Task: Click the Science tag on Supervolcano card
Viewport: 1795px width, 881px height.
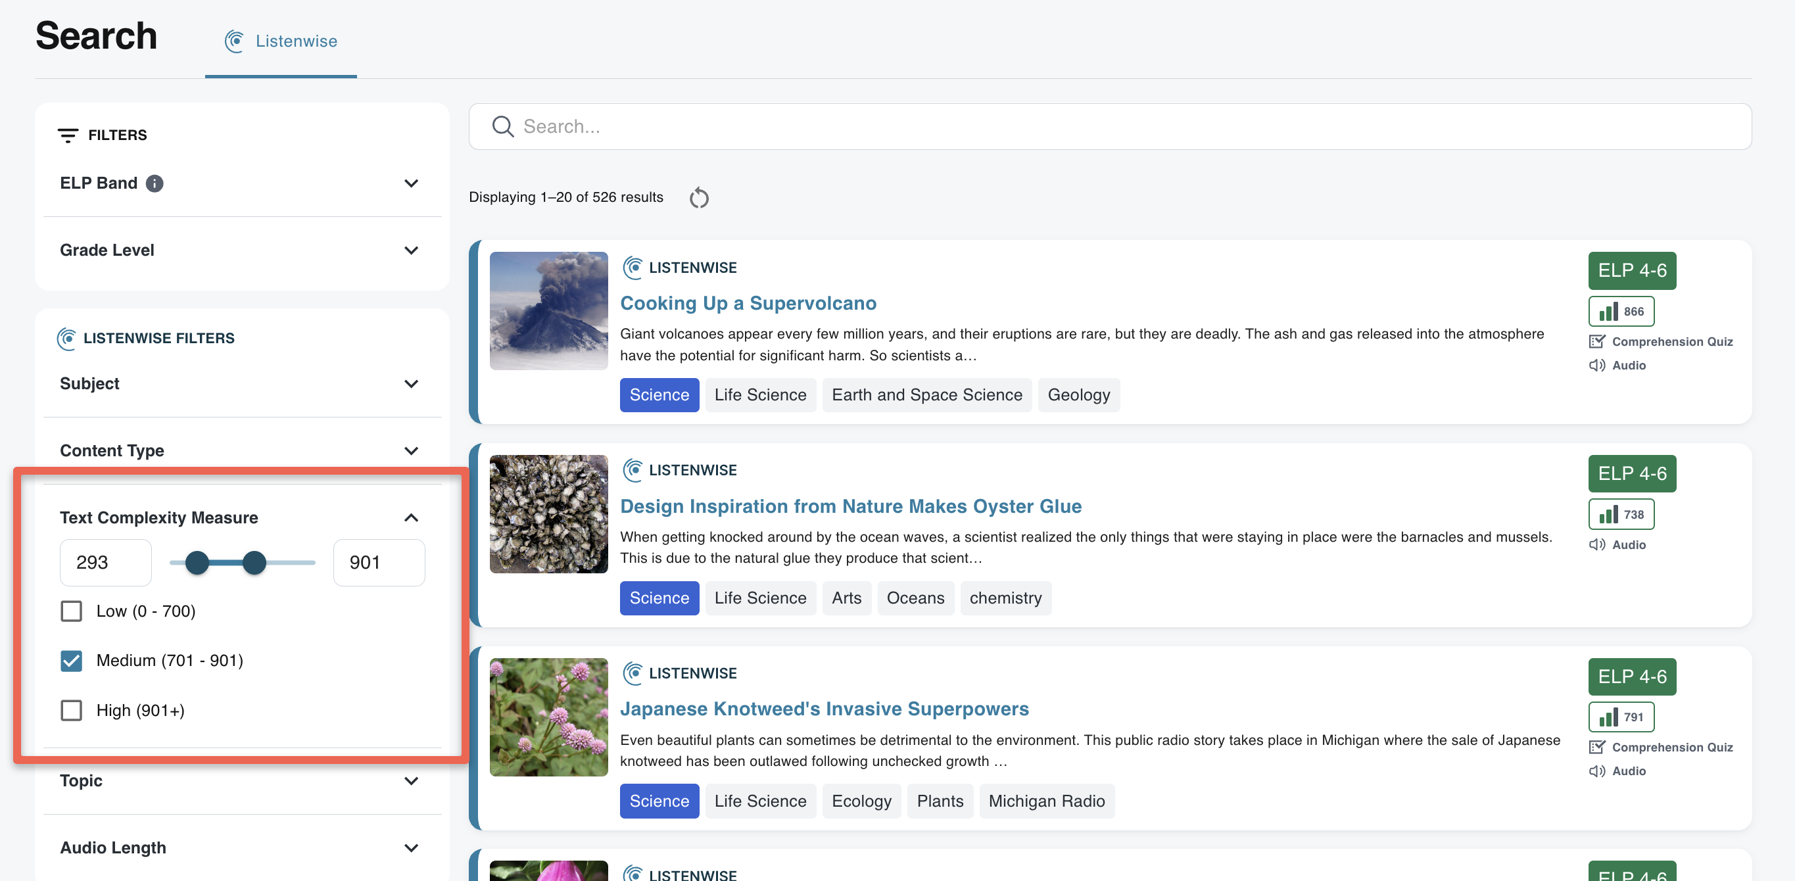Action: [659, 395]
